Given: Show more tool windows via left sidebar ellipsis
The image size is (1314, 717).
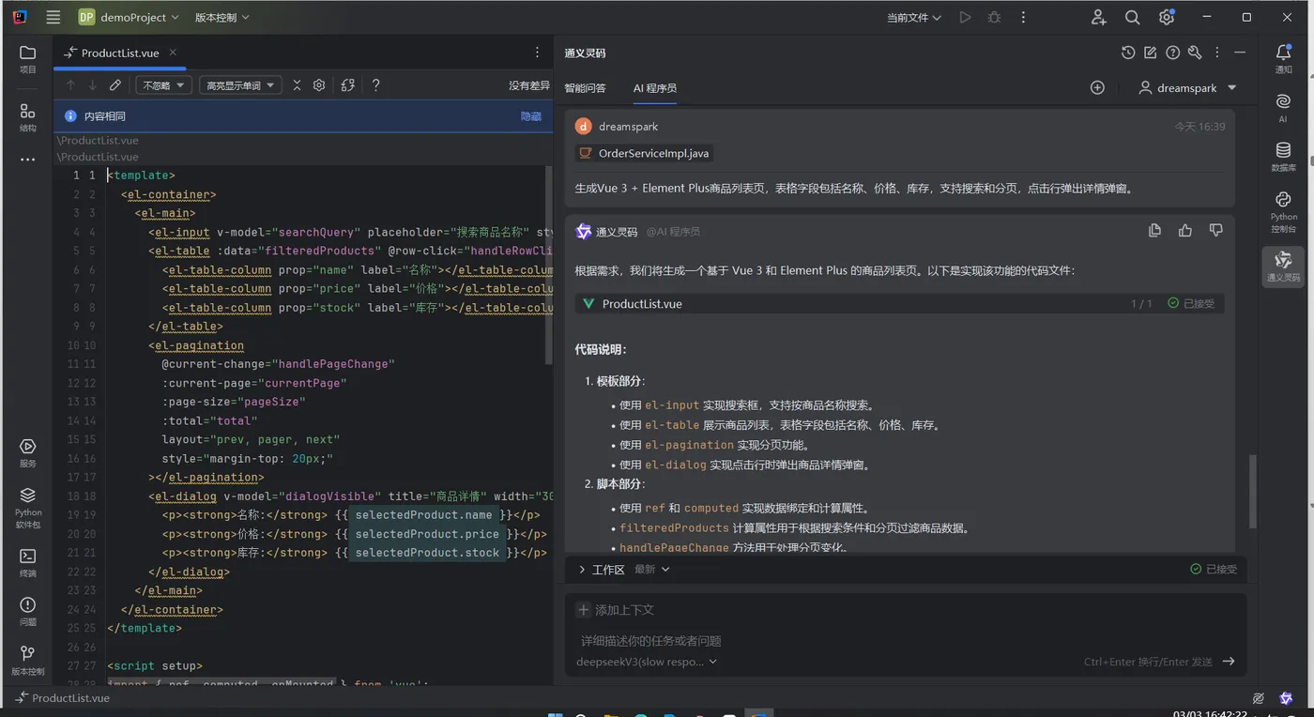Looking at the screenshot, I should click(28, 160).
